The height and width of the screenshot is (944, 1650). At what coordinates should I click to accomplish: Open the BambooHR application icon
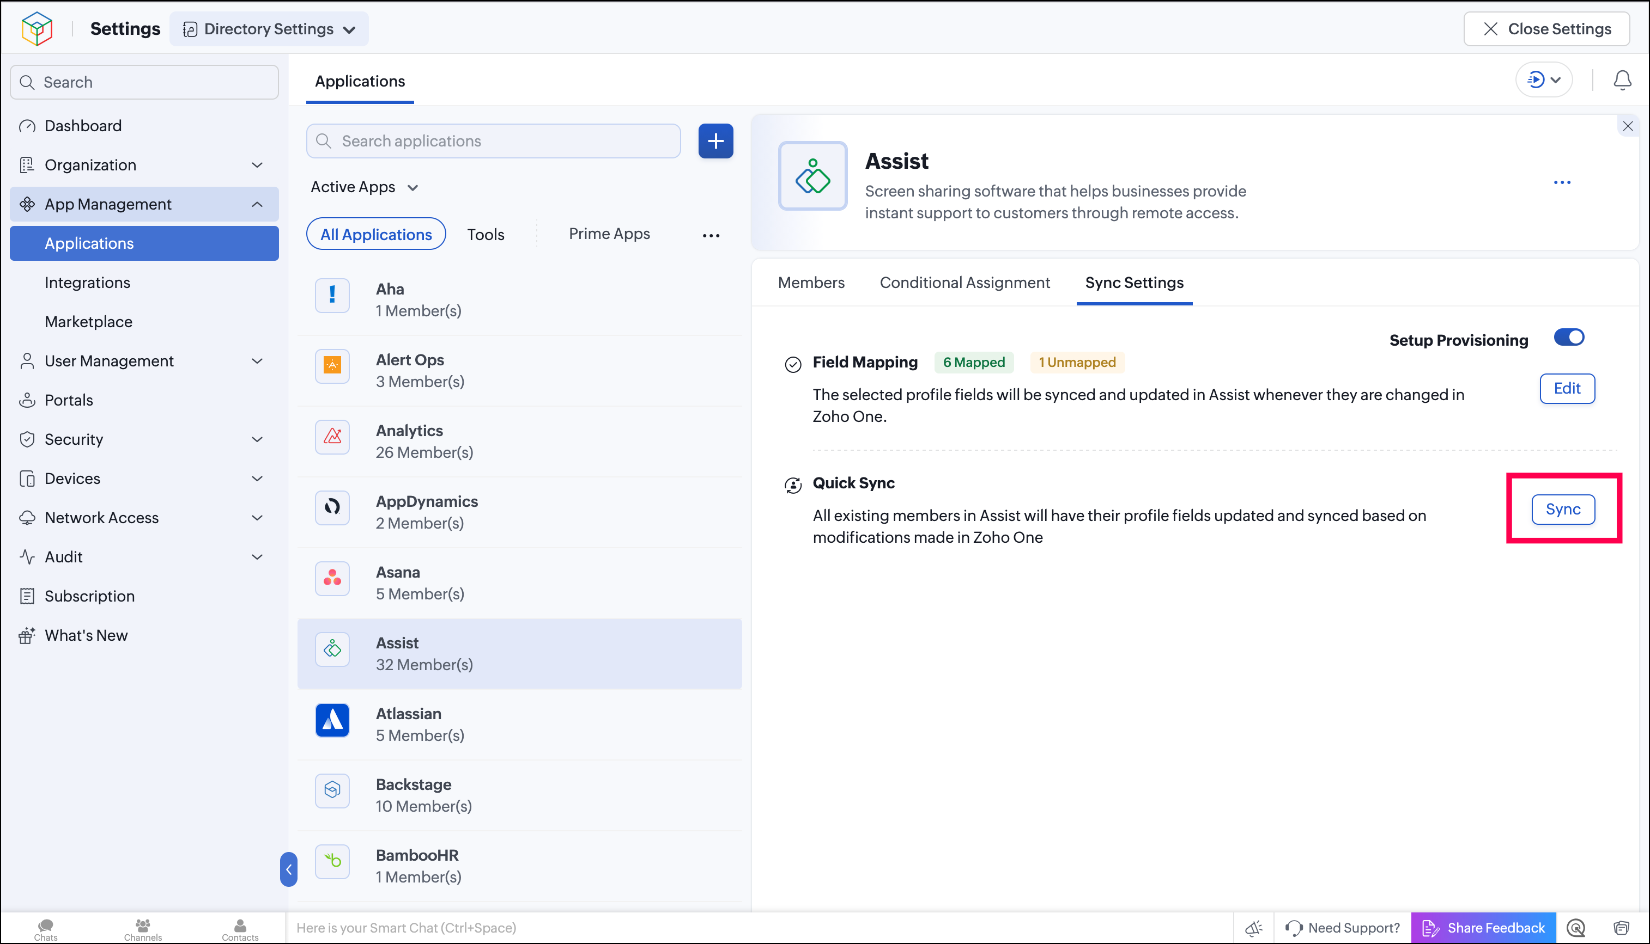tap(332, 861)
